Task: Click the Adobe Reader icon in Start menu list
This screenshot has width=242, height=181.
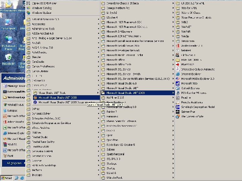Action: [5, 122]
